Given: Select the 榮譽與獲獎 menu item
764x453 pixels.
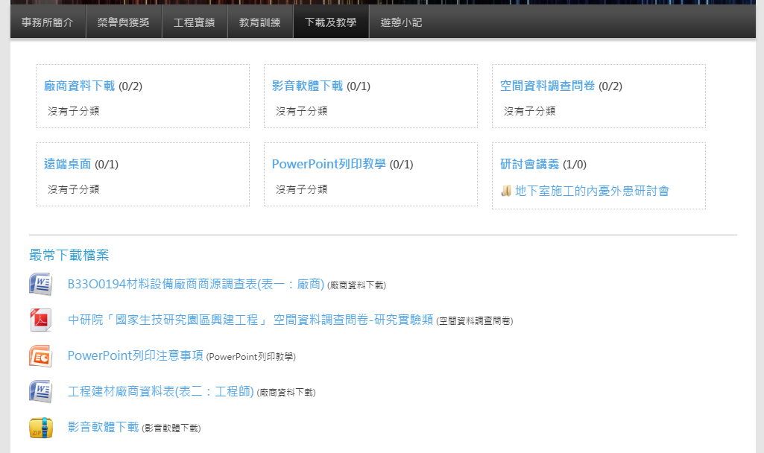Looking at the screenshot, I should (124, 22).
